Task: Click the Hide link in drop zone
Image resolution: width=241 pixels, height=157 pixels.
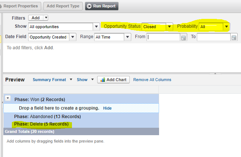Action: point(107,108)
